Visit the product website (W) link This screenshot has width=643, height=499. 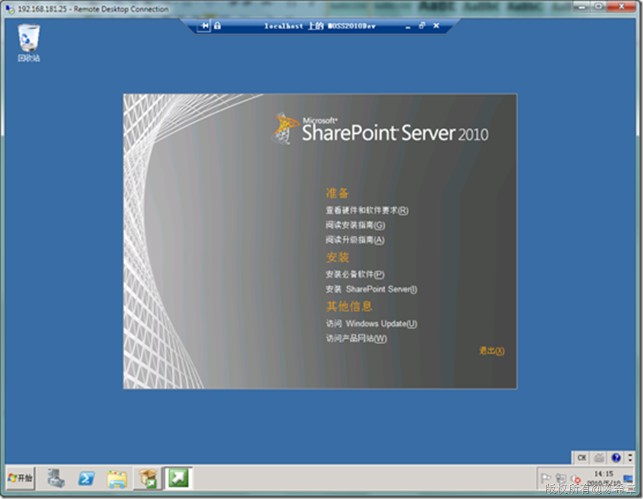tap(356, 339)
